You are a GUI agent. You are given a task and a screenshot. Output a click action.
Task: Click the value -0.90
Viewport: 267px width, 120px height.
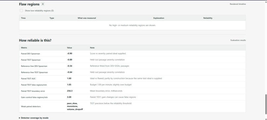click(x=70, y=53)
